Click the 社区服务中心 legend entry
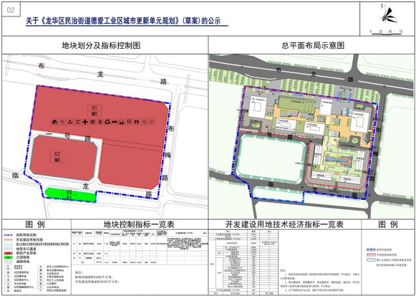This screenshot has height=296, width=416. pos(21,280)
